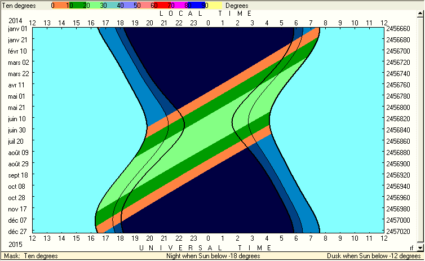Click the 'Degrees' legend unit label
The image size is (425, 261).
[237, 6]
